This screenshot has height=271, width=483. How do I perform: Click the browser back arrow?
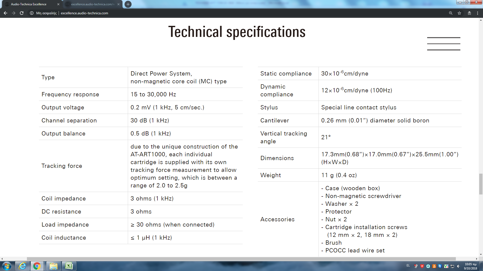coord(6,13)
